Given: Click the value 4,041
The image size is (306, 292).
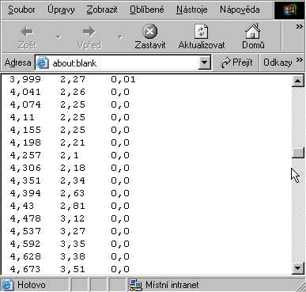Looking at the screenshot, I should click(25, 92).
